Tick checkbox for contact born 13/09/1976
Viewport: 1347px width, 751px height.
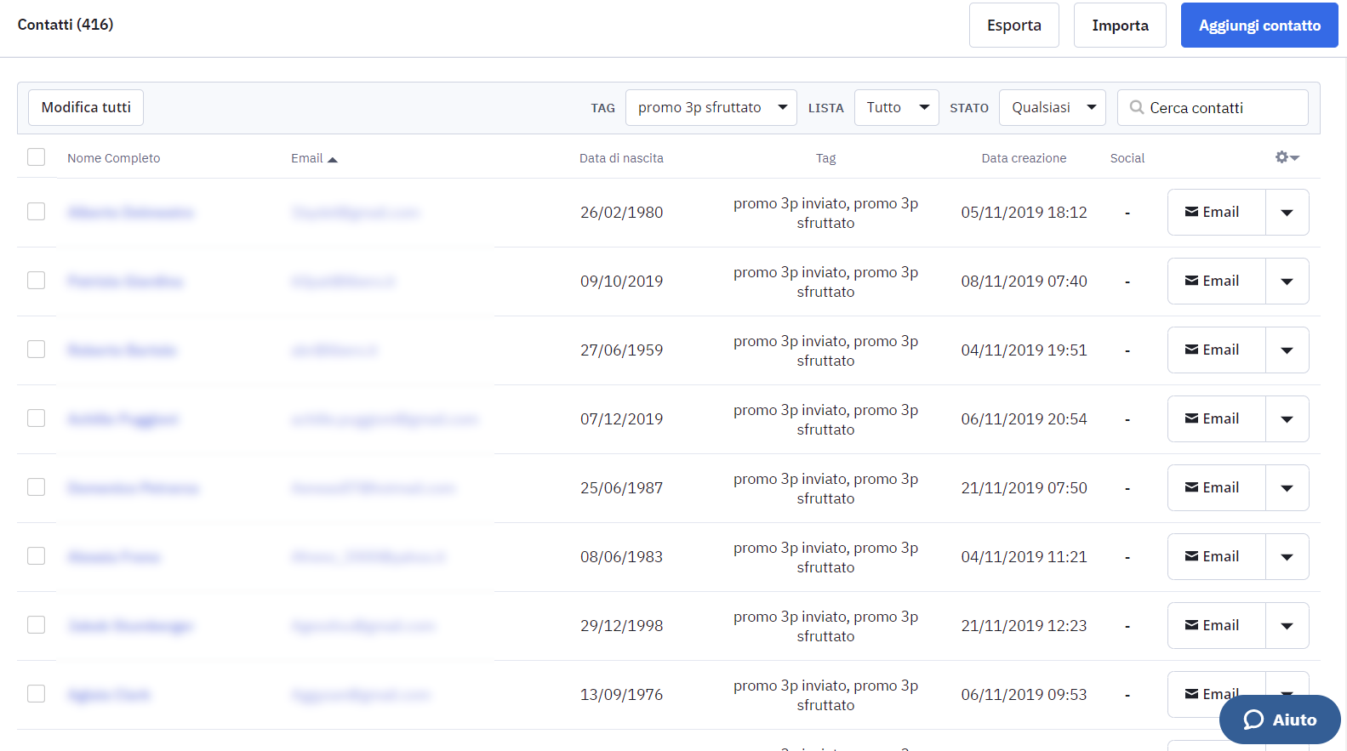coord(36,694)
